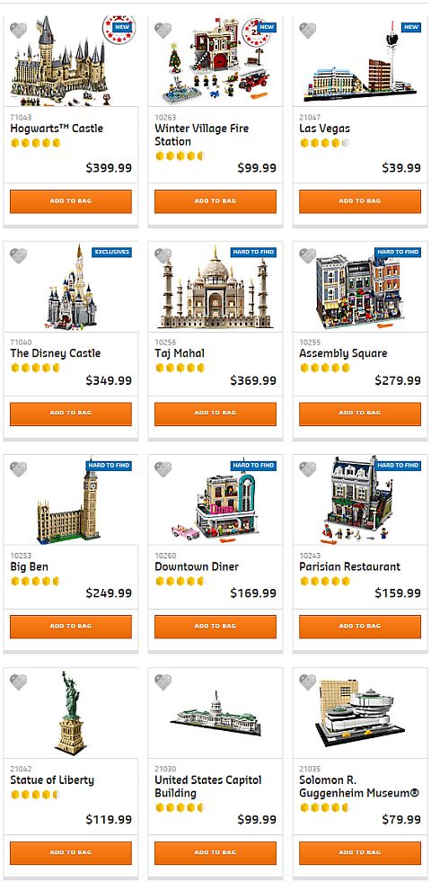431x882 pixels.
Task: Mark Taj Mahal as favorite with heart icon
Action: [x=163, y=256]
